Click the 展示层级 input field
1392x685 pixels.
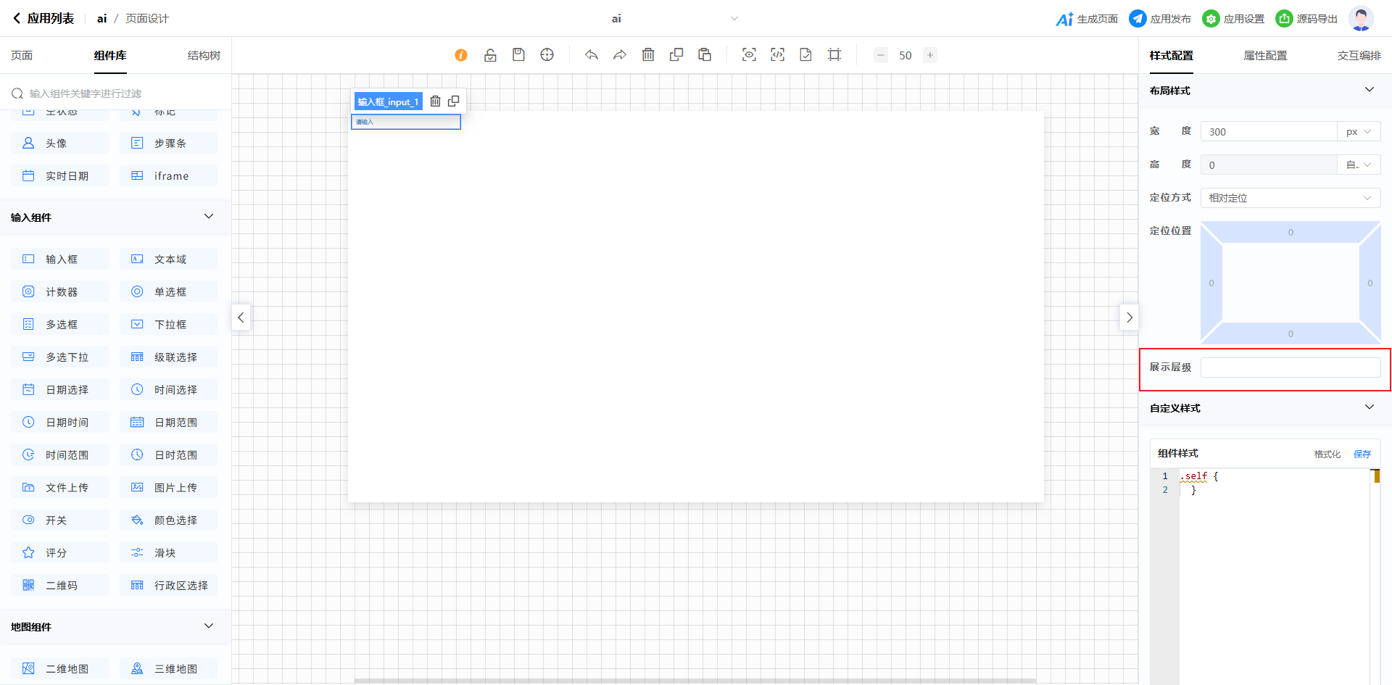pos(1290,368)
